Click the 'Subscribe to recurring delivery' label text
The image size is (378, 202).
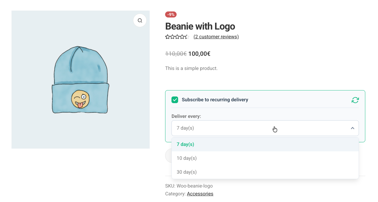tap(215, 100)
